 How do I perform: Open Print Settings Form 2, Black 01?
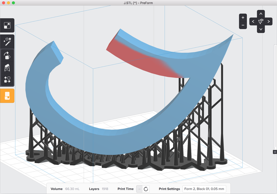coord(204,189)
